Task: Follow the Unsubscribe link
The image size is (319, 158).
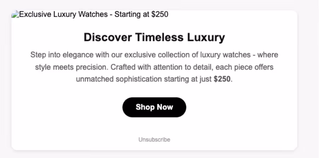Action: click(x=154, y=140)
